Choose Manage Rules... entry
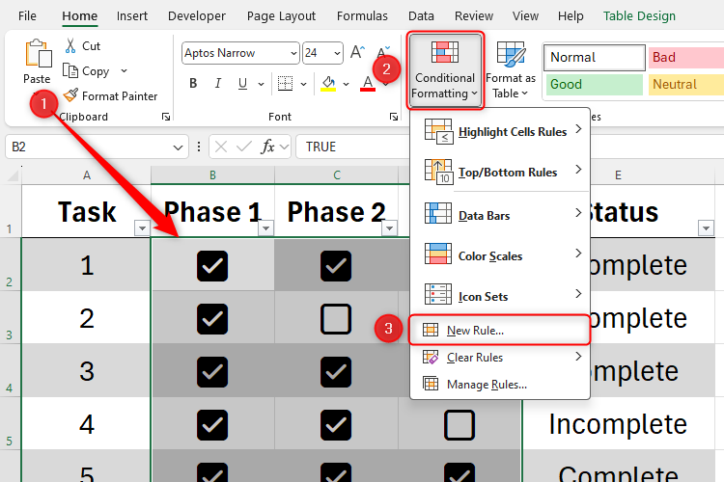The width and height of the screenshot is (724, 482). pos(500,385)
